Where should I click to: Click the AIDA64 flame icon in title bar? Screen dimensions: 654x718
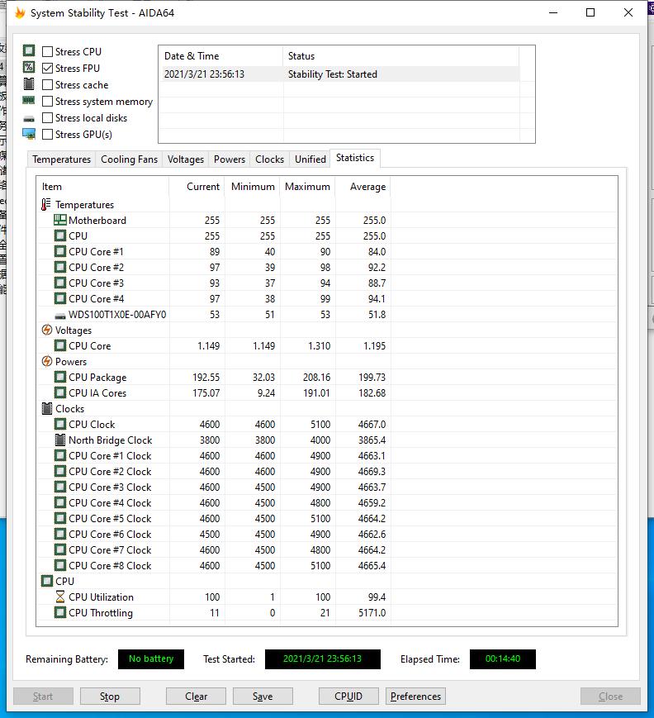click(x=20, y=13)
